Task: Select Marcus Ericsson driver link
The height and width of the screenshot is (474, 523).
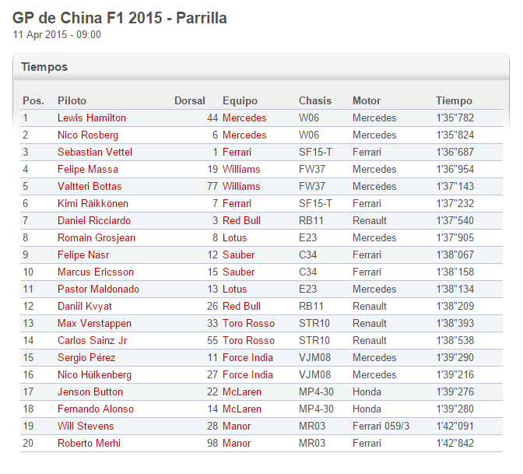Action: pos(96,272)
